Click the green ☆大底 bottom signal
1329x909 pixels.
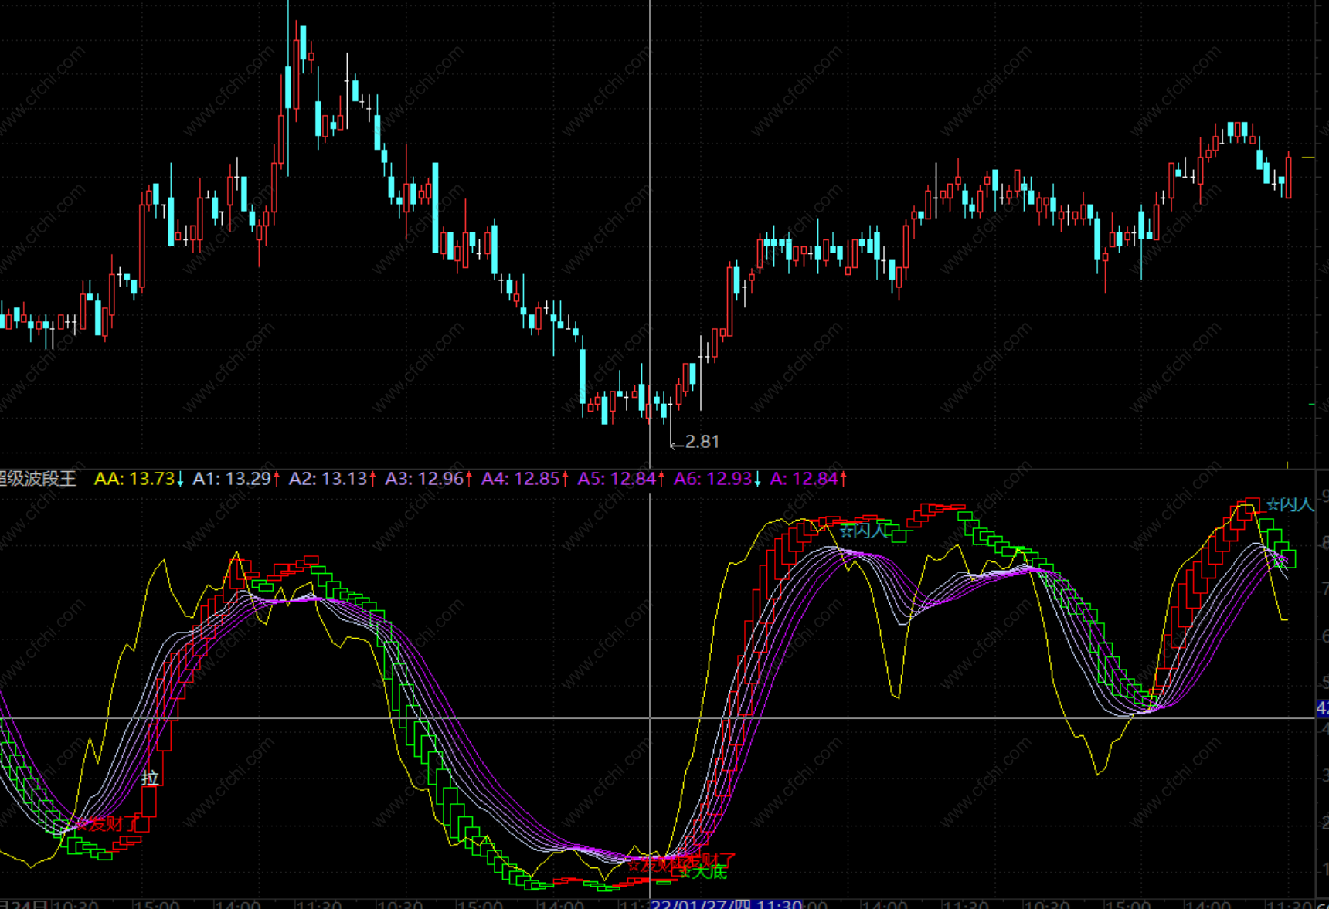click(x=703, y=873)
